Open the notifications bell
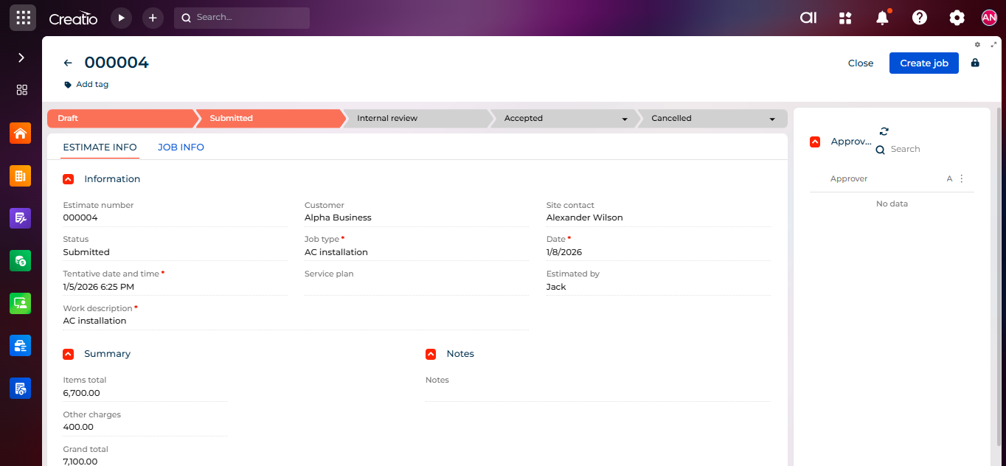1006x466 pixels. pyautogui.click(x=882, y=18)
